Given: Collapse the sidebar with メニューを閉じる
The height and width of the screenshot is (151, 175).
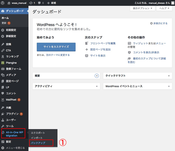Looking at the screenshot, I should pos(15,148).
